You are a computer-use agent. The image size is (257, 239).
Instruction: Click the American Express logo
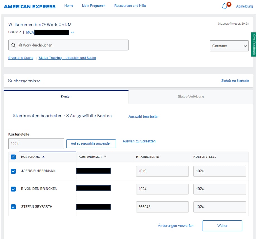tap(30, 6)
